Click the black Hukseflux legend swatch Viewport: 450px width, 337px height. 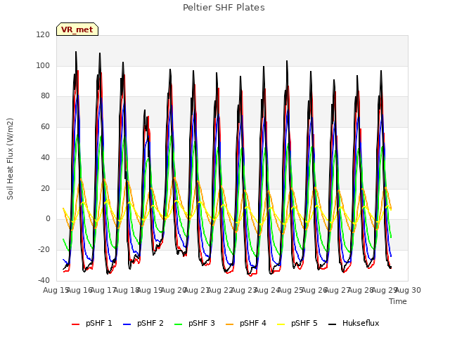(x=333, y=324)
